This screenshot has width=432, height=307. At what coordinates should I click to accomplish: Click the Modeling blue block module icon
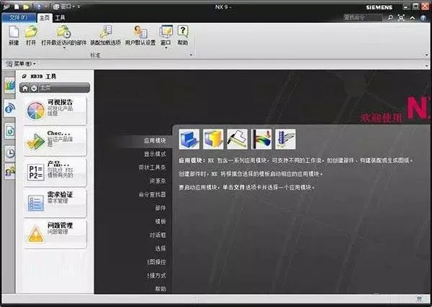pos(189,139)
